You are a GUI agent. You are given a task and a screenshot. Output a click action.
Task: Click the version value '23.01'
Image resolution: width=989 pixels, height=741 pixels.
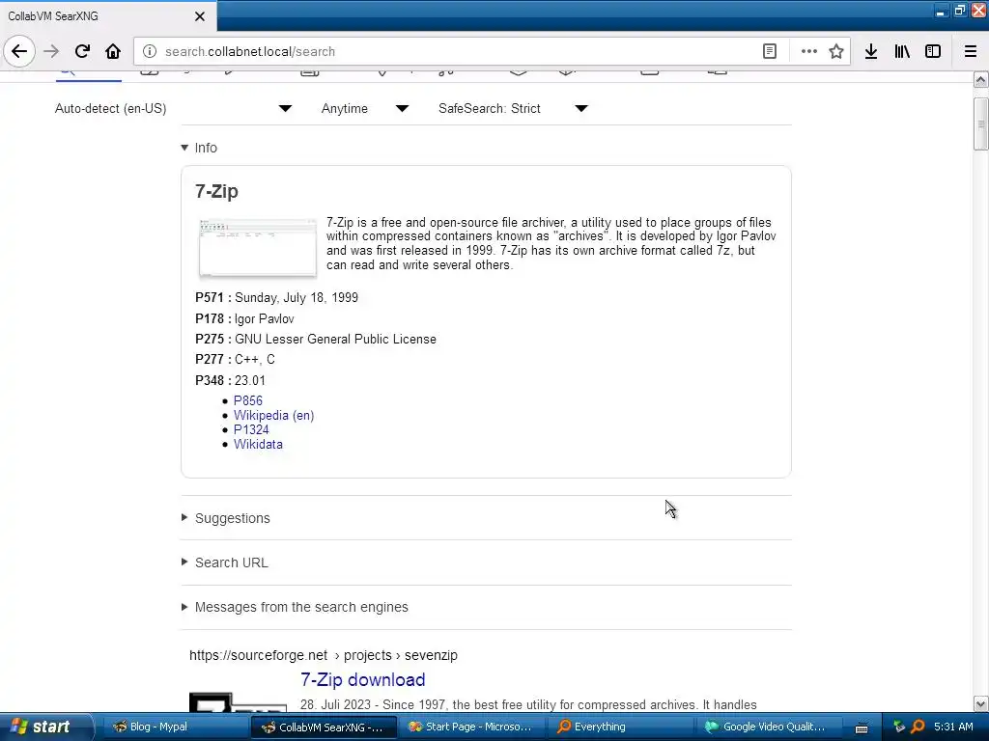coord(250,380)
